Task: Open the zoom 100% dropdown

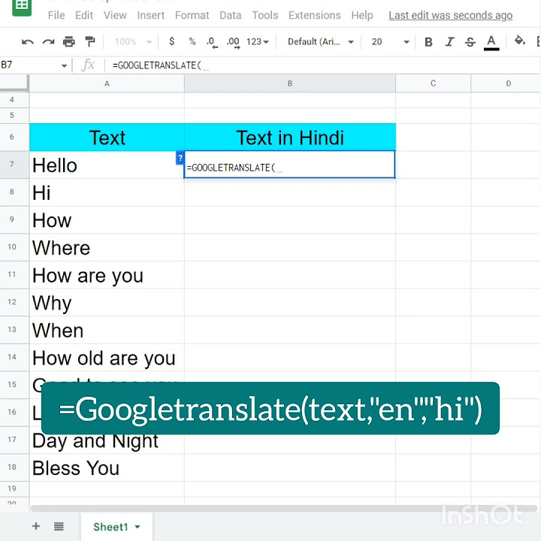Action: click(133, 42)
